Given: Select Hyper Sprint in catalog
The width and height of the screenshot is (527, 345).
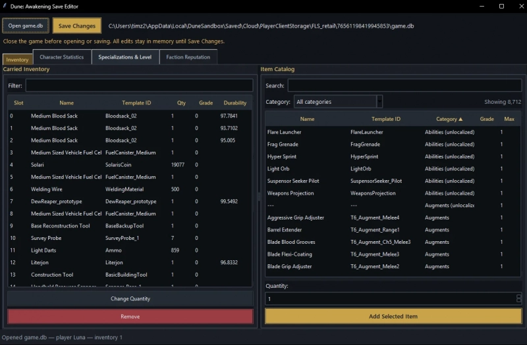Looking at the screenshot, I should coord(393,156).
